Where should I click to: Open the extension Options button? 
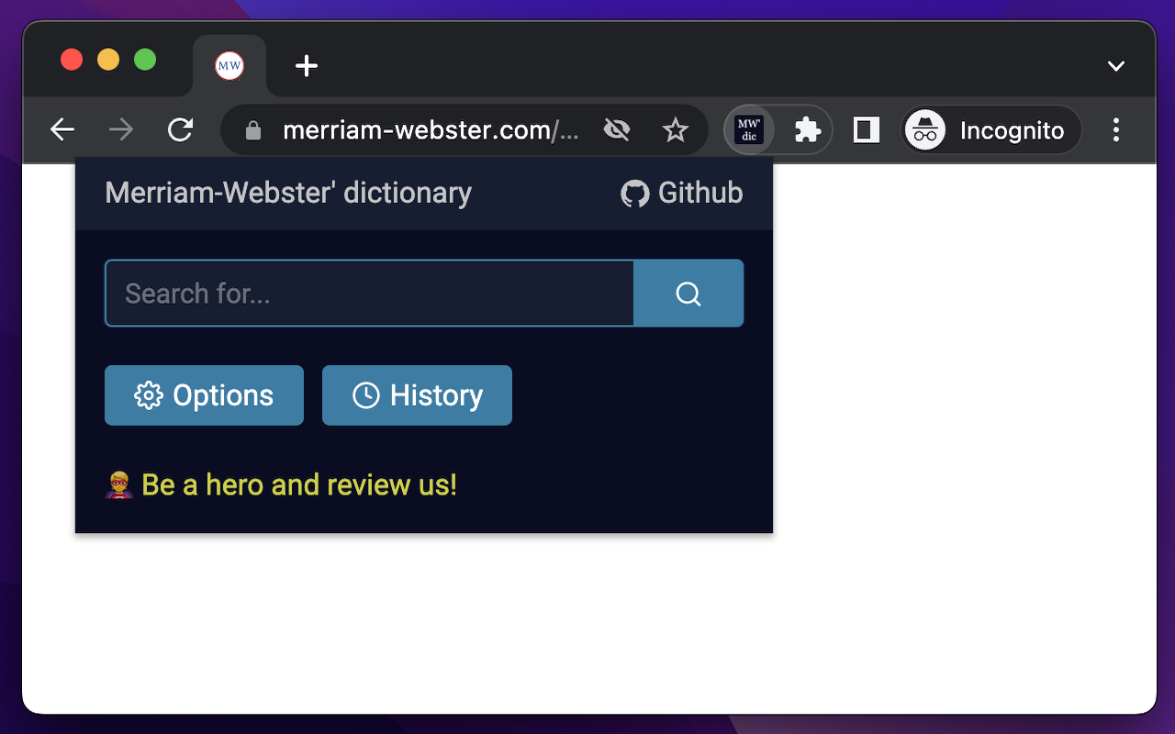click(x=204, y=395)
